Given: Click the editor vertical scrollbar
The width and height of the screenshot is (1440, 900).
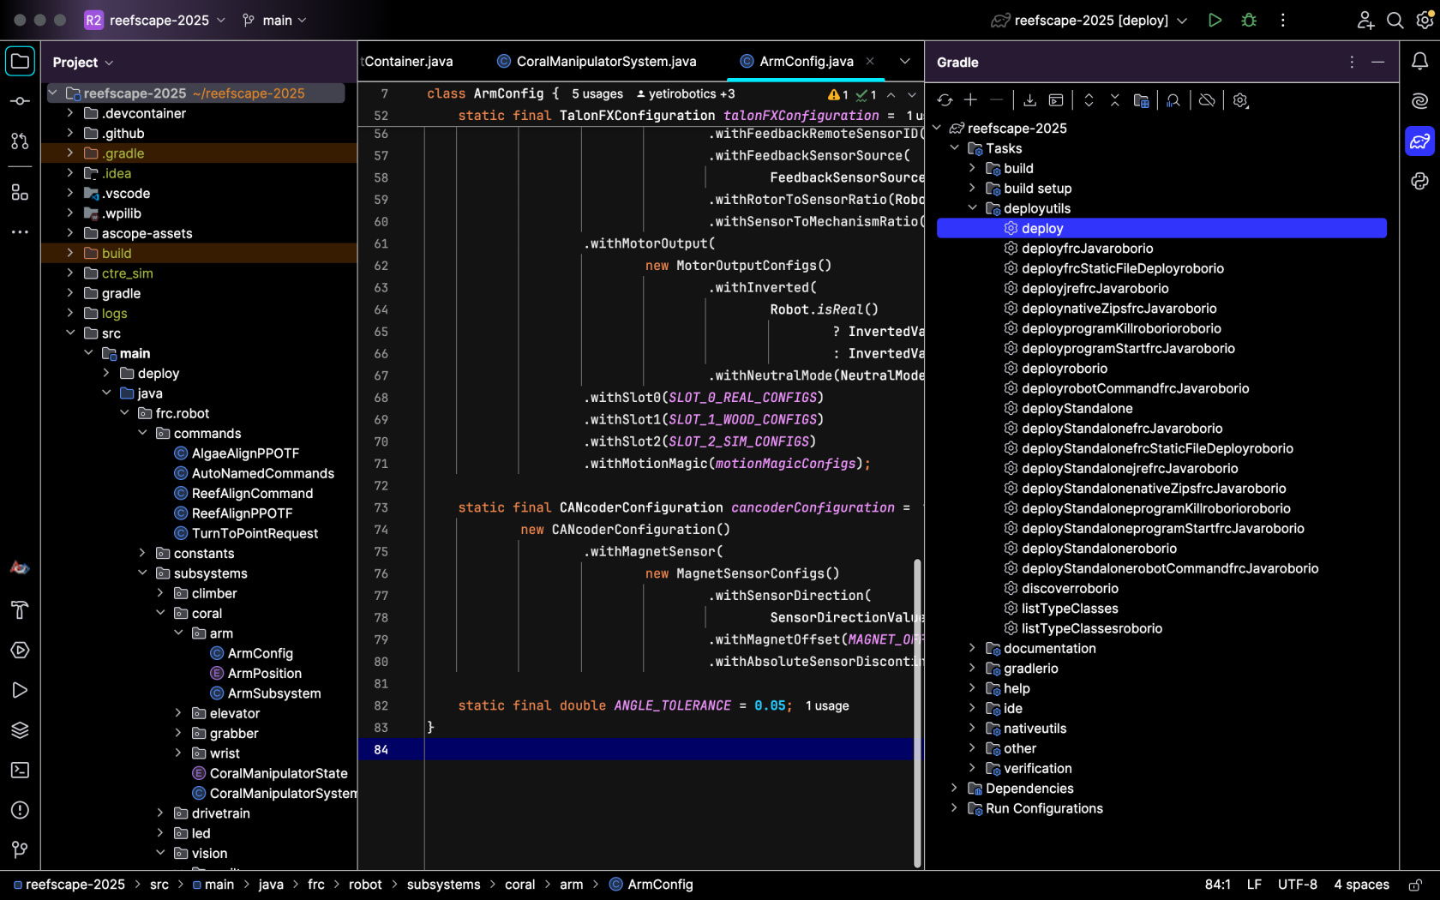Looking at the screenshot, I should (917, 711).
